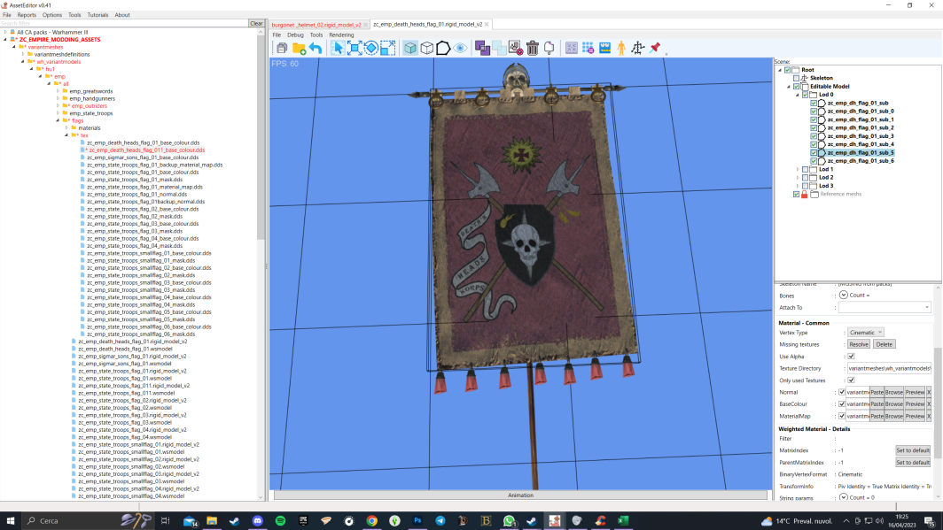Toggle the Use Alpha checkbox

pos(851,357)
